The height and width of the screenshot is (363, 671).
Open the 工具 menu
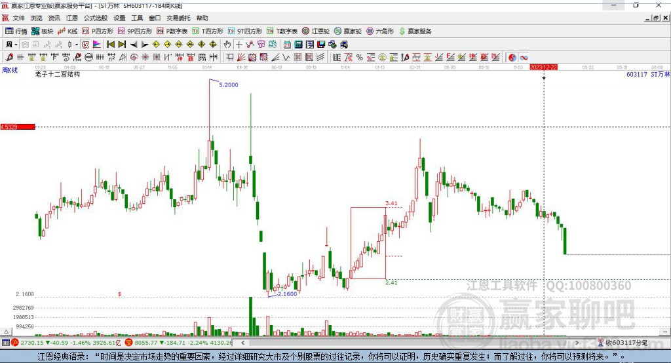coord(137,18)
